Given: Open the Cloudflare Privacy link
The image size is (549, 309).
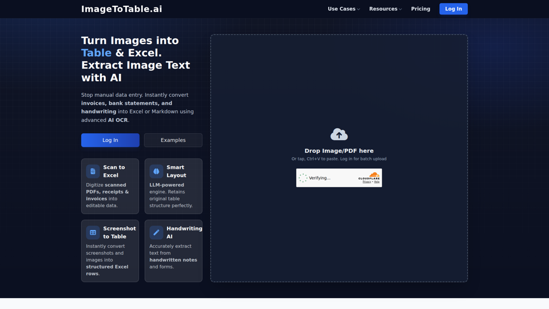Looking at the screenshot, I should tap(367, 182).
